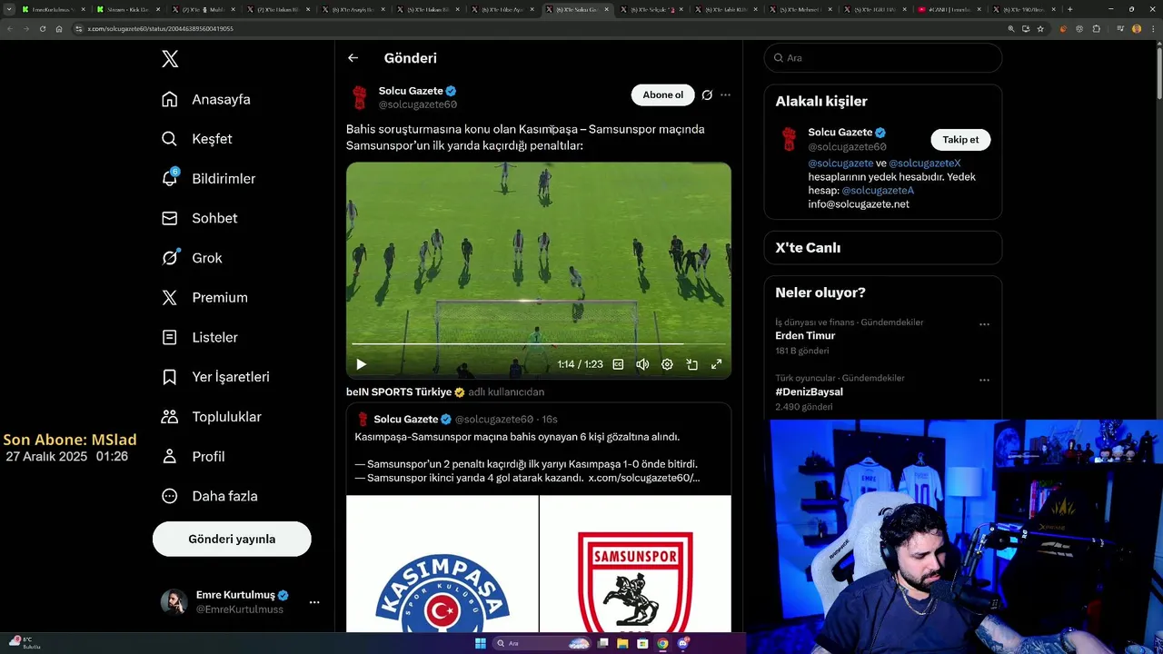Open Yer İşaretleri bookmarks

point(216,377)
